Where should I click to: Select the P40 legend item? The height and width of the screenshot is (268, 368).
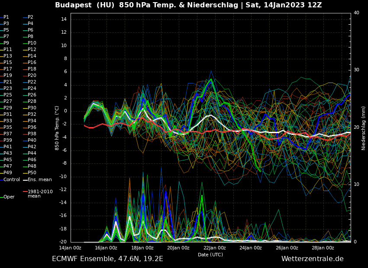point(32,140)
